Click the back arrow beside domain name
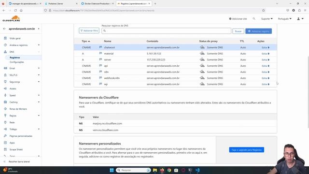Screen dimensions: 309x174 (4, 29)
